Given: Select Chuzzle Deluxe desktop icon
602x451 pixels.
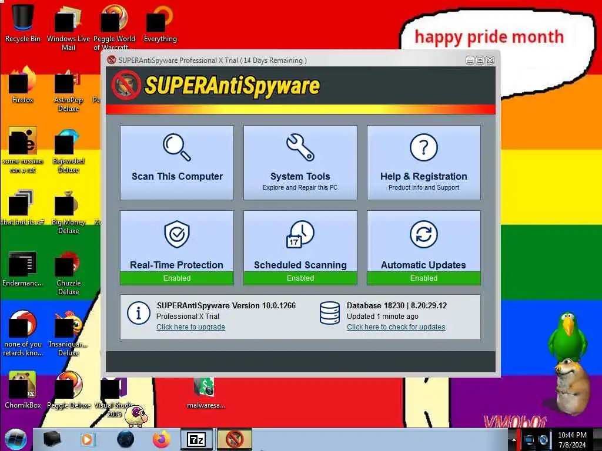Looking at the screenshot, I should (x=68, y=273).
